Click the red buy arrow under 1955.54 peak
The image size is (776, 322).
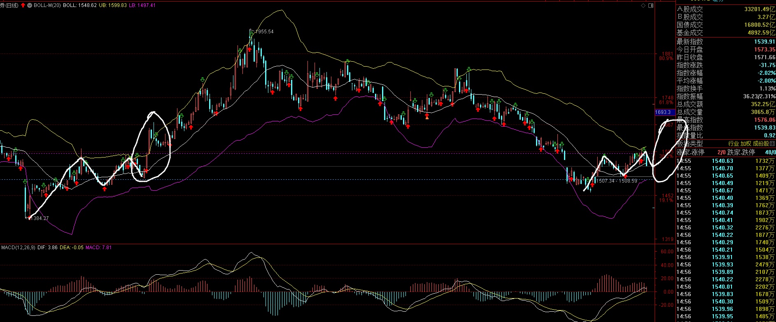(249, 49)
